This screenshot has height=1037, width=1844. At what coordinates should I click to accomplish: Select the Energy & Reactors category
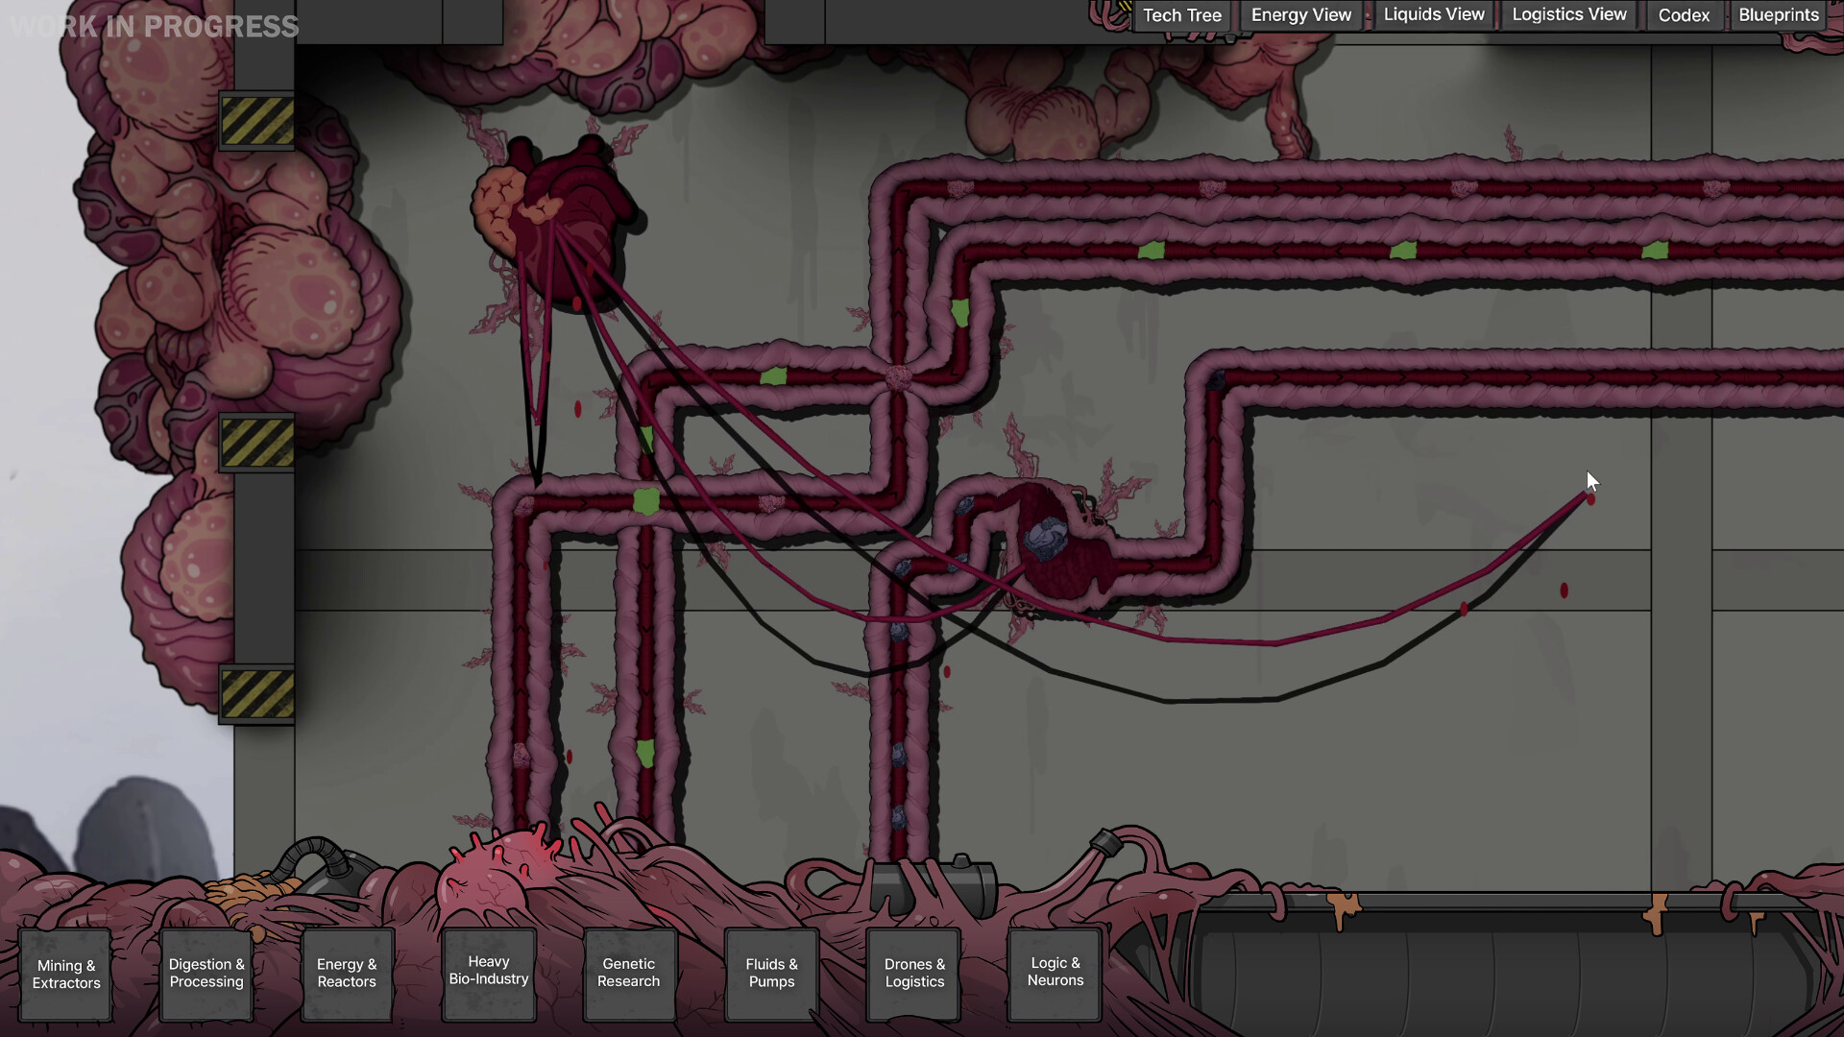(347, 973)
